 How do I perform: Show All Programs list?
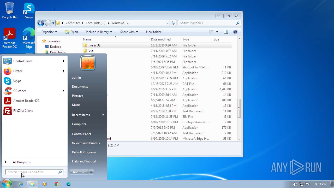(x=22, y=162)
